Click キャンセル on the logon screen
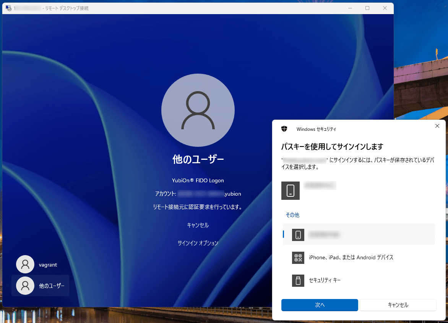 [198, 225]
